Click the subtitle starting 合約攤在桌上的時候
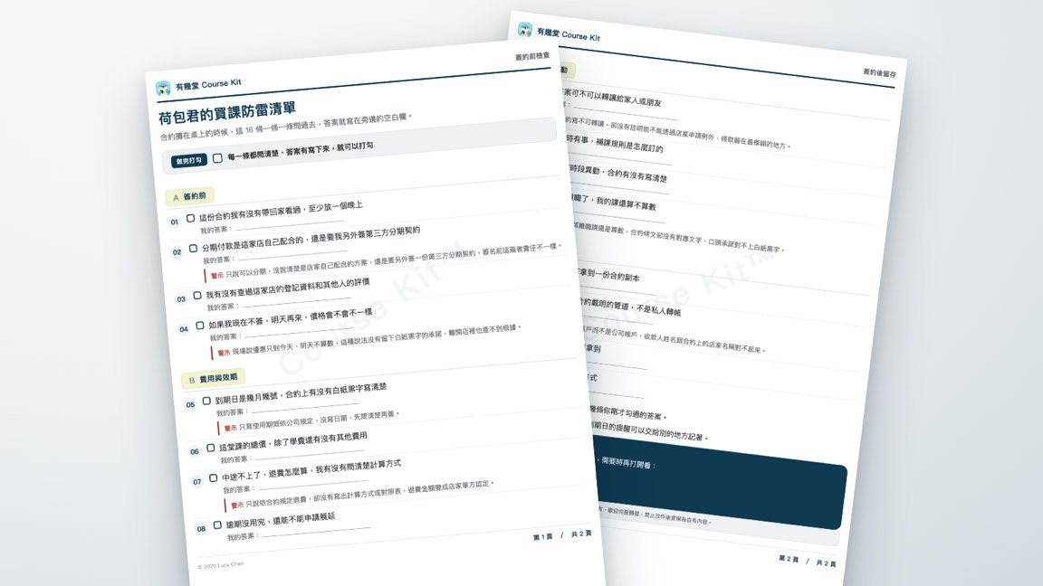Viewport: 1043px width, 586px height. coord(285,127)
